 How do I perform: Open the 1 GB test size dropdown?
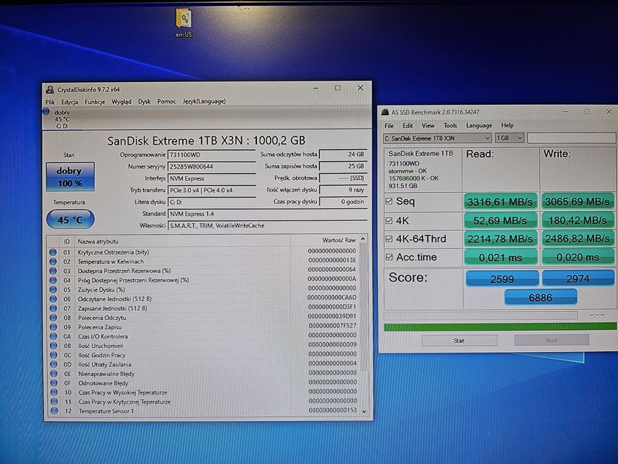tap(509, 138)
